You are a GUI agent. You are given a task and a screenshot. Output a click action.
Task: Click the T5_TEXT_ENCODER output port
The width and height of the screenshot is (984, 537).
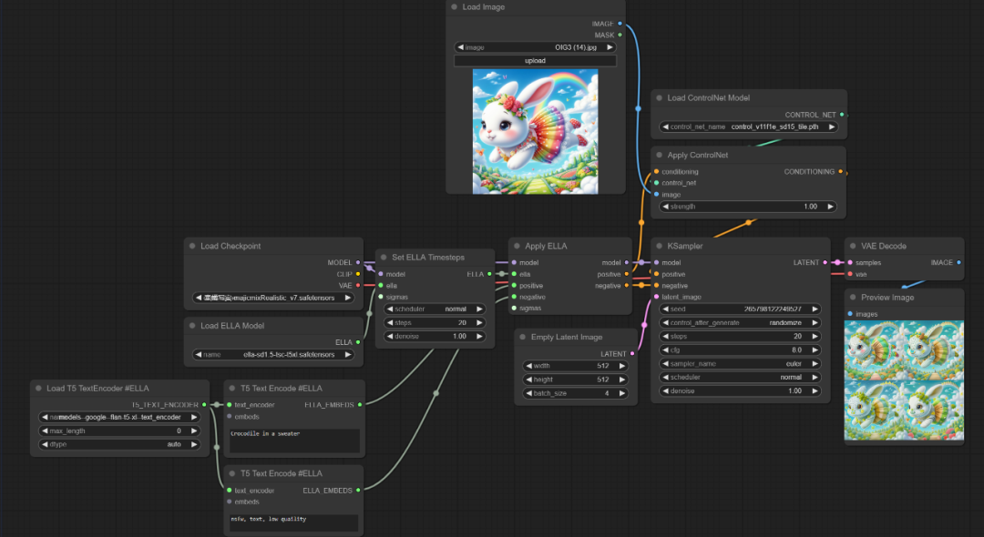tap(204, 404)
